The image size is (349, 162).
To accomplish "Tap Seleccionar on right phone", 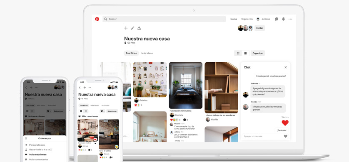I will point(112,111).
